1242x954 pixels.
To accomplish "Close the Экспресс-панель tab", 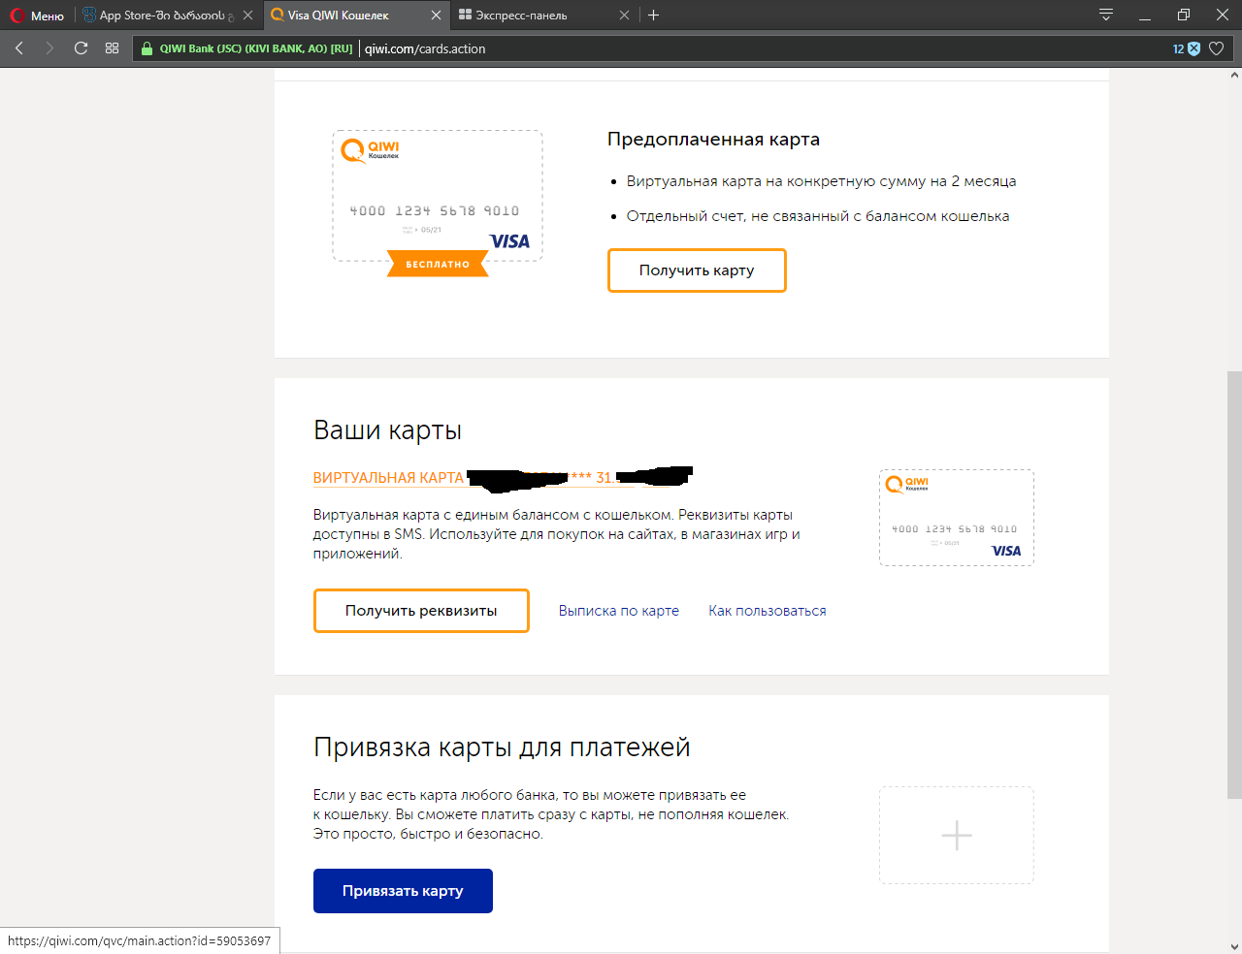I will (x=624, y=16).
